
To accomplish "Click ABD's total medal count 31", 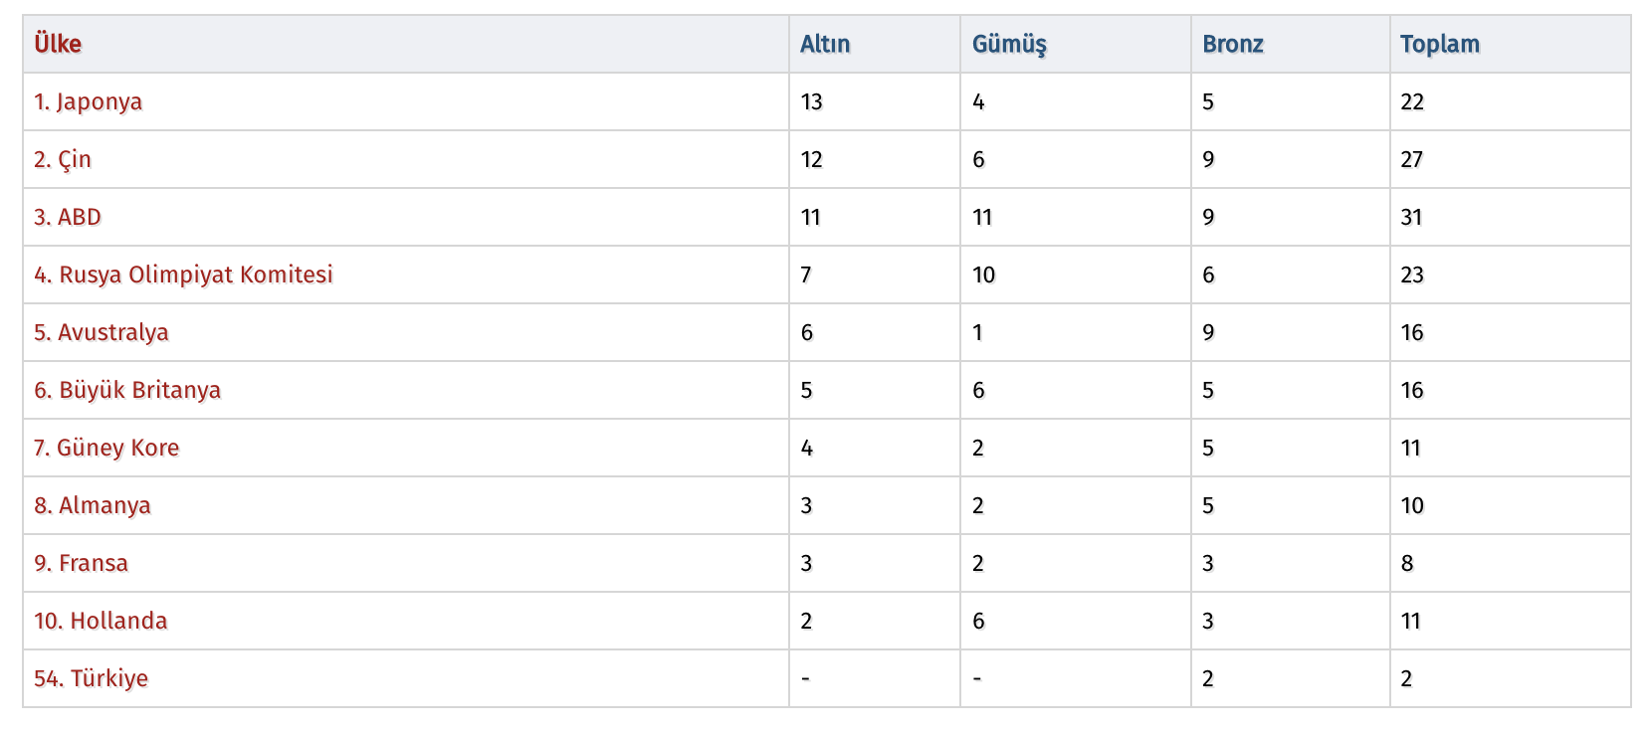I will [1411, 217].
